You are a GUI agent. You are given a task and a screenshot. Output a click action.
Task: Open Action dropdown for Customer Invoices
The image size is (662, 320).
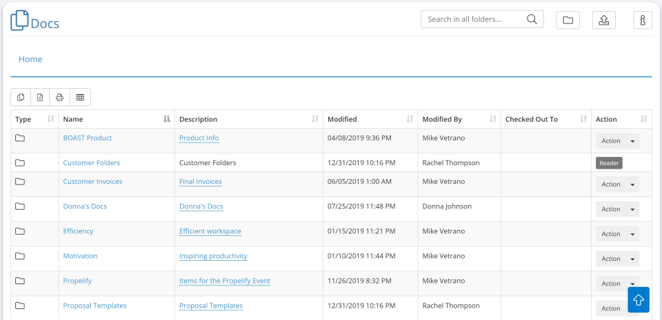click(632, 184)
